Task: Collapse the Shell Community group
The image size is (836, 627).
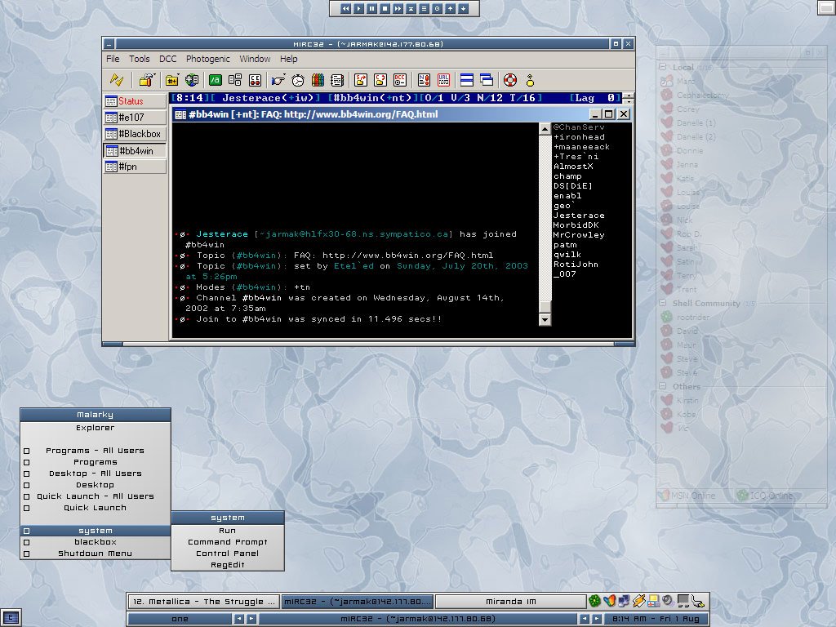Action: click(663, 303)
